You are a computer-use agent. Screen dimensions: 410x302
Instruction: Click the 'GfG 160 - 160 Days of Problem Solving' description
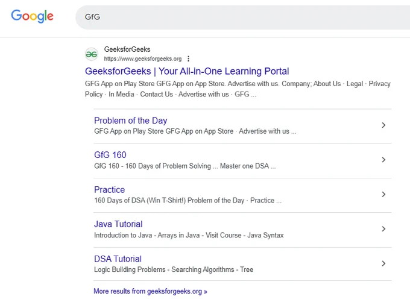coord(185,166)
